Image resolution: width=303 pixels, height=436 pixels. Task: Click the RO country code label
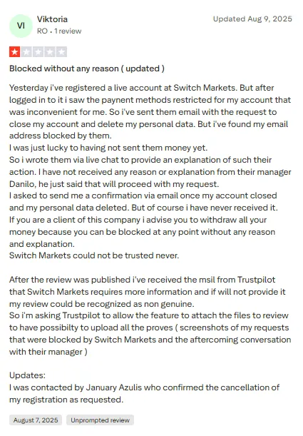click(42, 31)
